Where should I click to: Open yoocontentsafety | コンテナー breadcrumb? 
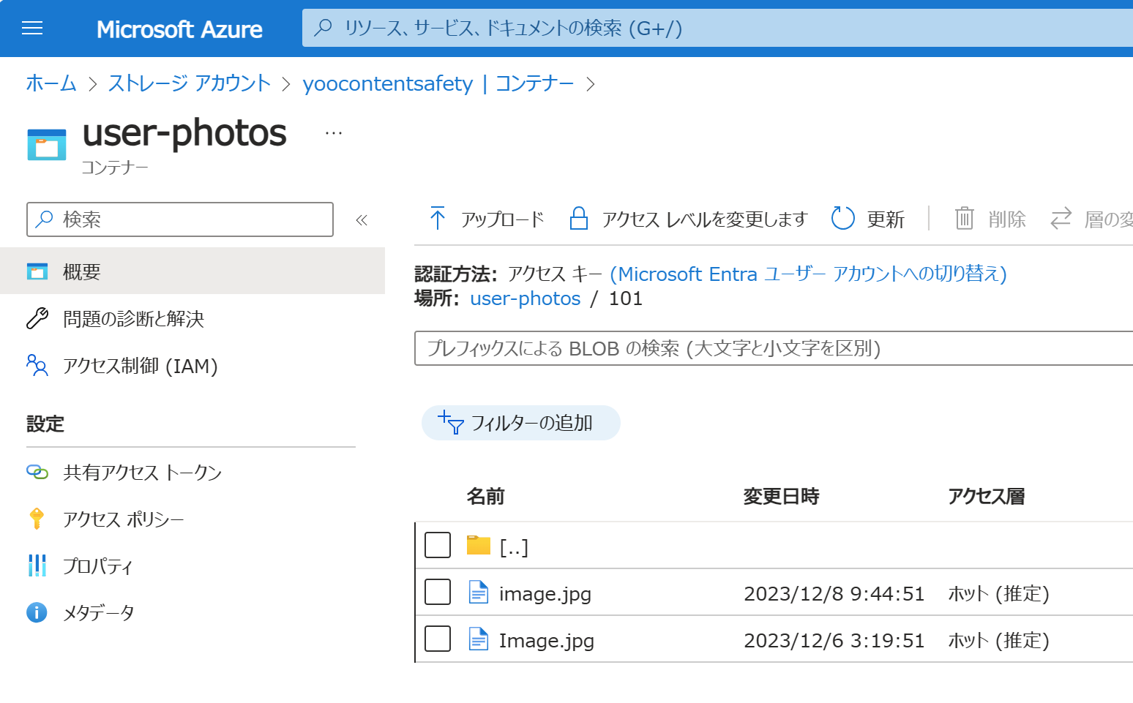[x=438, y=83]
